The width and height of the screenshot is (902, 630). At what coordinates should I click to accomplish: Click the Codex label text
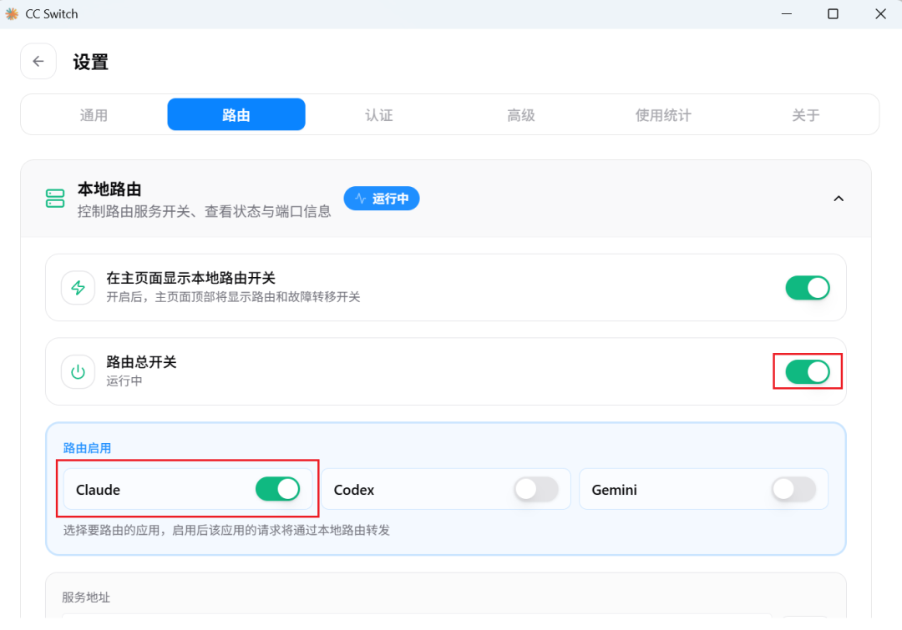pyautogui.click(x=354, y=490)
